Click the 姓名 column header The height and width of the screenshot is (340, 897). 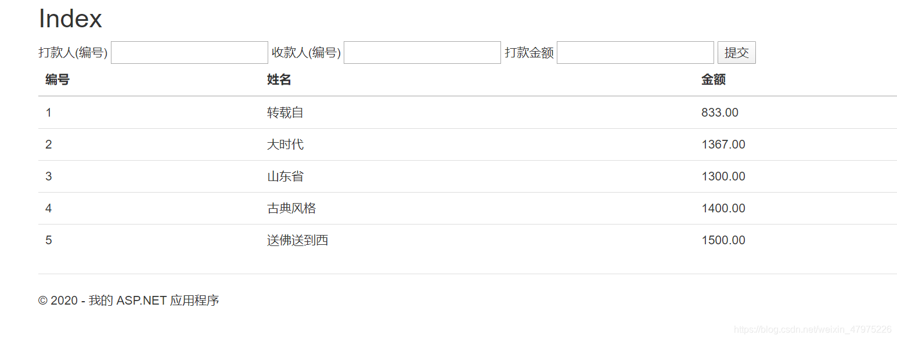[x=279, y=79]
